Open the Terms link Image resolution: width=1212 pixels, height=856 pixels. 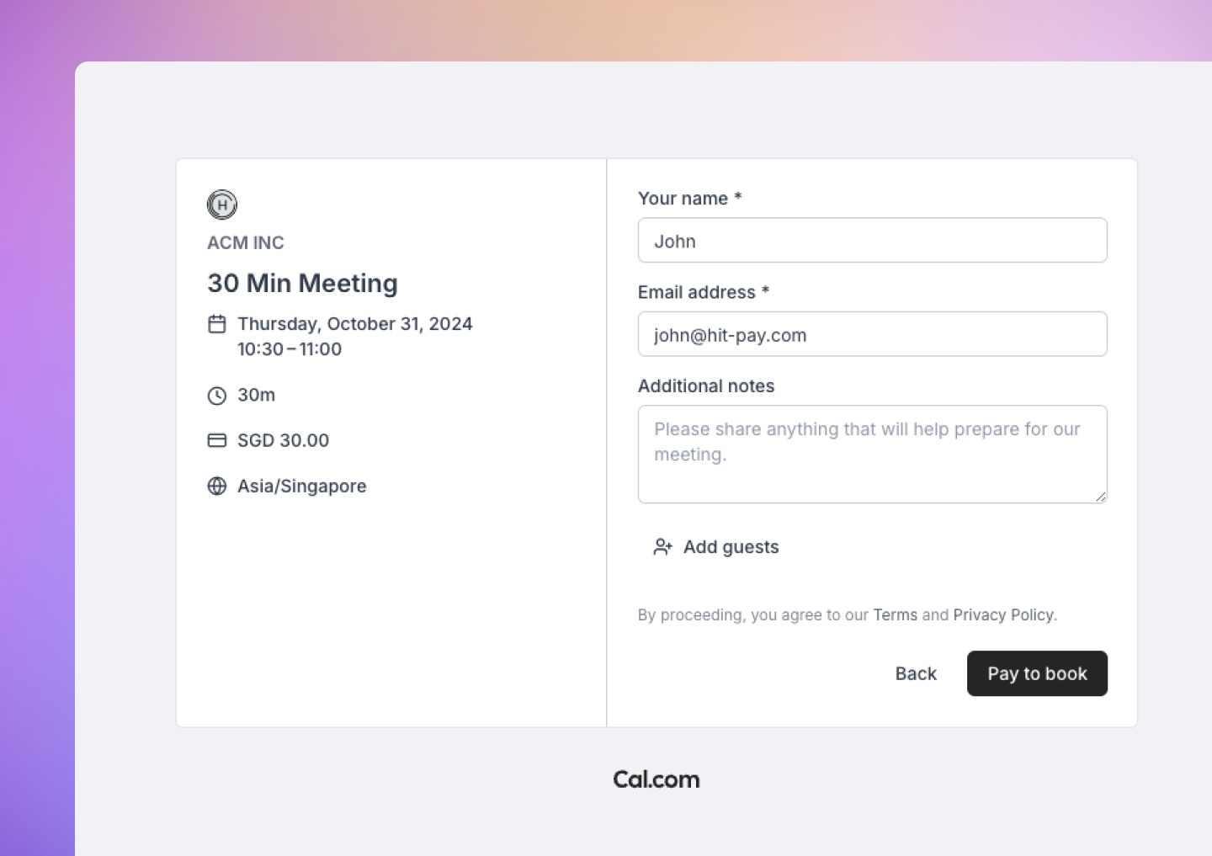click(896, 615)
